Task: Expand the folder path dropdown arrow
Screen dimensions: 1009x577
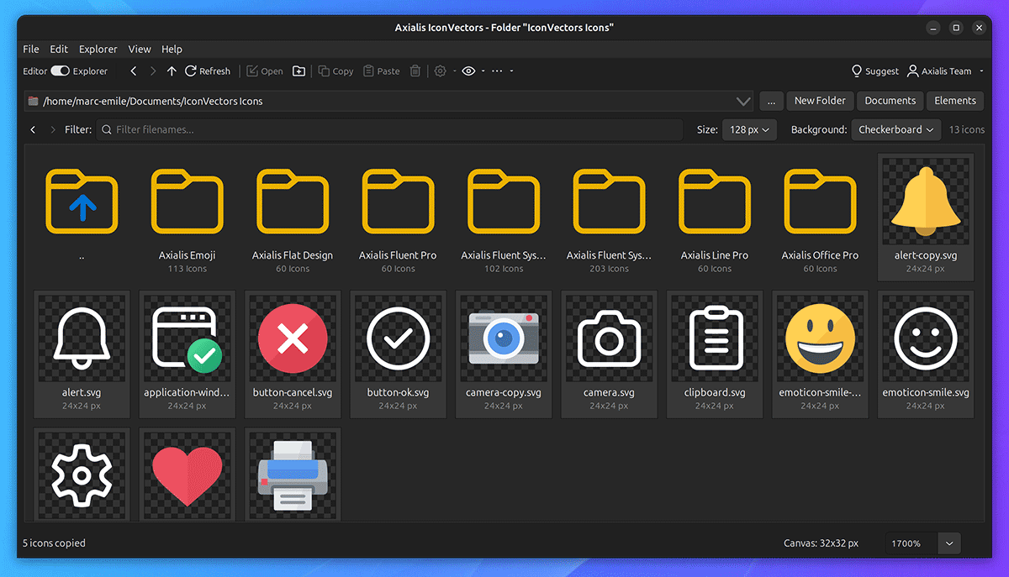Action: point(743,101)
